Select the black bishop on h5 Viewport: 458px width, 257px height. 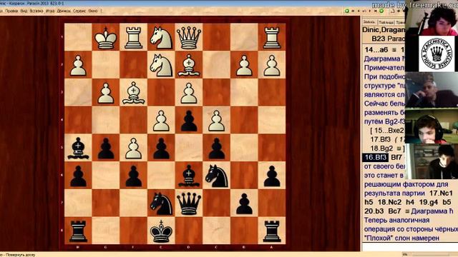click(x=78, y=148)
